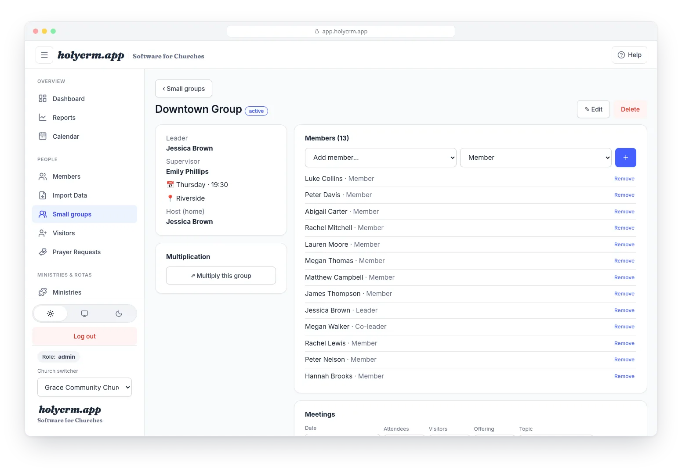Viewport: 682px width, 468px height.
Task: Remove Abigail Carter from group
Action: (x=624, y=212)
